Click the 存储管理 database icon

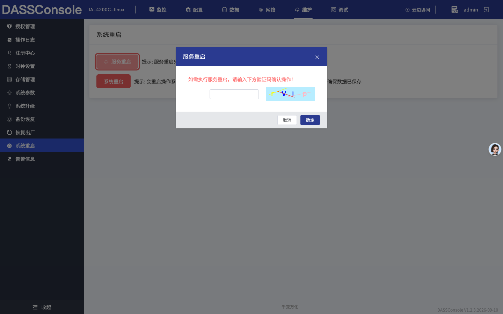(9, 80)
